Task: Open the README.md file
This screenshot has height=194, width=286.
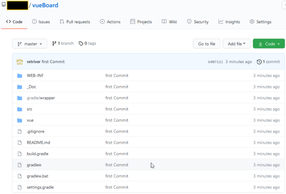Action: (38, 143)
